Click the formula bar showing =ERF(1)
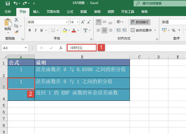This screenshot has height=134, width=186. click(x=82, y=48)
